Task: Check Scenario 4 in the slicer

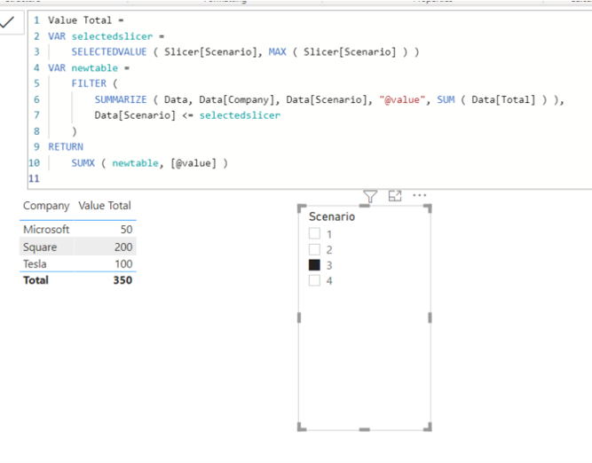Action: coord(314,280)
